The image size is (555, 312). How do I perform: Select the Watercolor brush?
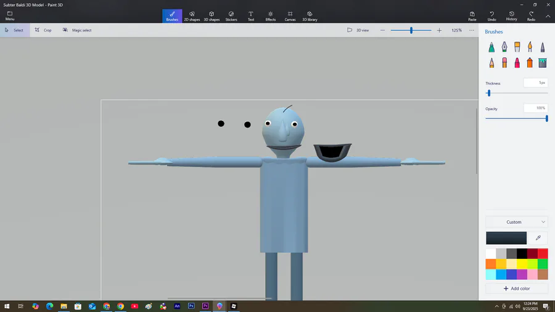[530, 47]
